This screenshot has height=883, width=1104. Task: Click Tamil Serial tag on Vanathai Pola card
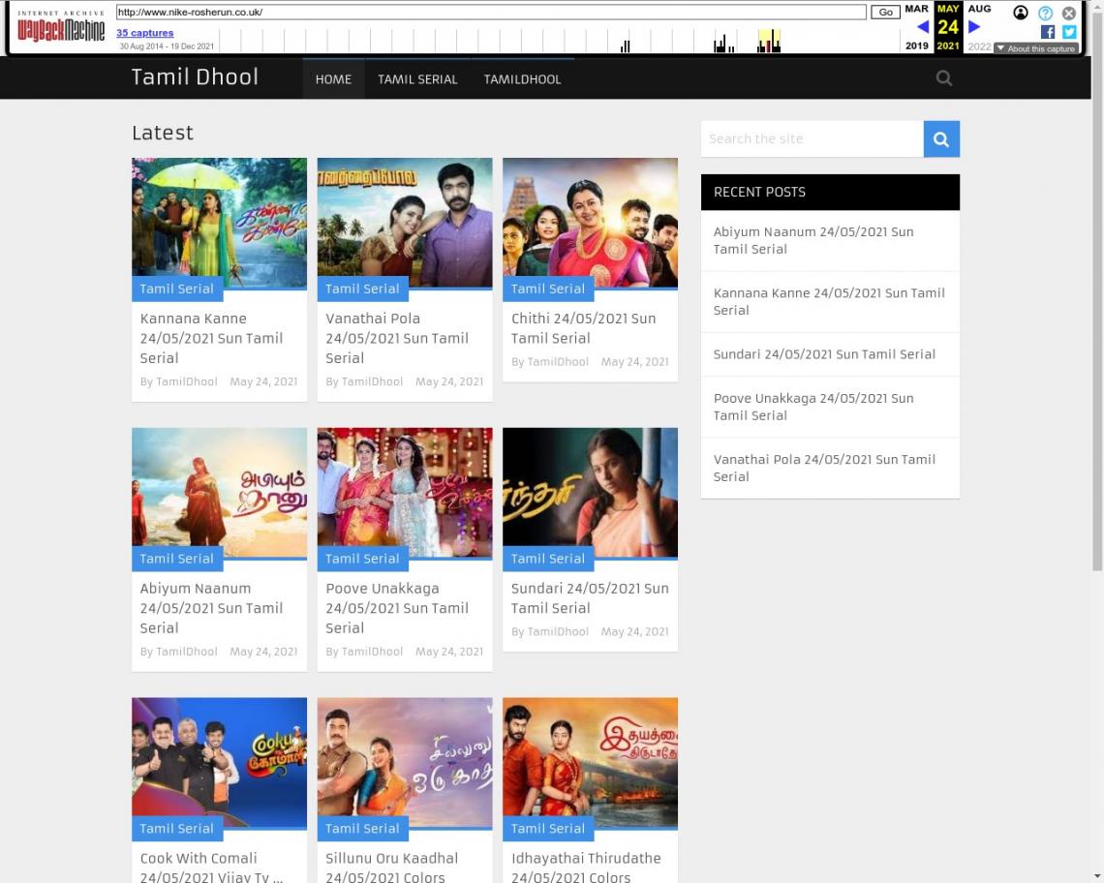[x=362, y=289]
